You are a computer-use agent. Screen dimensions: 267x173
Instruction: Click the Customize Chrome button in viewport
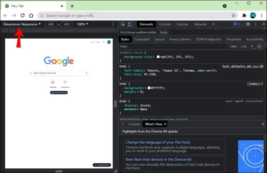coord(102,165)
